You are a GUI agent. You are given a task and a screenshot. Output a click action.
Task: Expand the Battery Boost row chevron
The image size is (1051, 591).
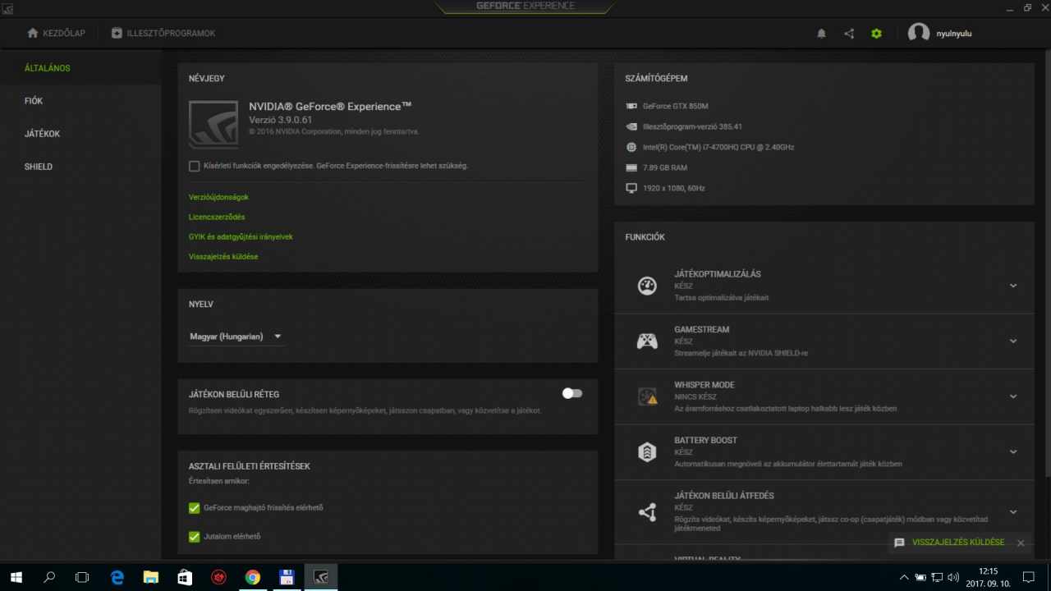point(1013,451)
